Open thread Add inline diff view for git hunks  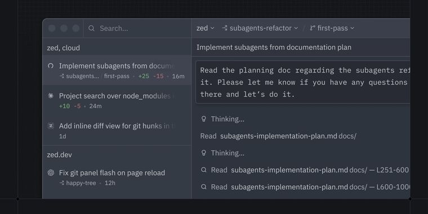pyautogui.click(x=117, y=131)
